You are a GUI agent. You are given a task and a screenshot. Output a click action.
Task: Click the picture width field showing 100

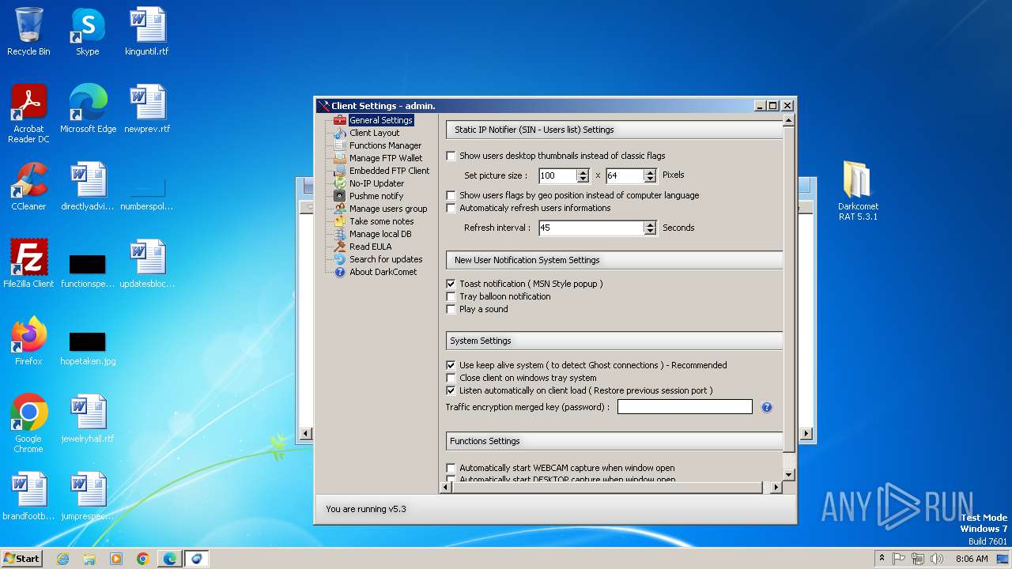click(558, 175)
